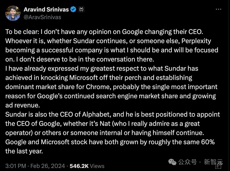
Task: Click the WeChat logo watermark icon
Action: [x=172, y=162]
